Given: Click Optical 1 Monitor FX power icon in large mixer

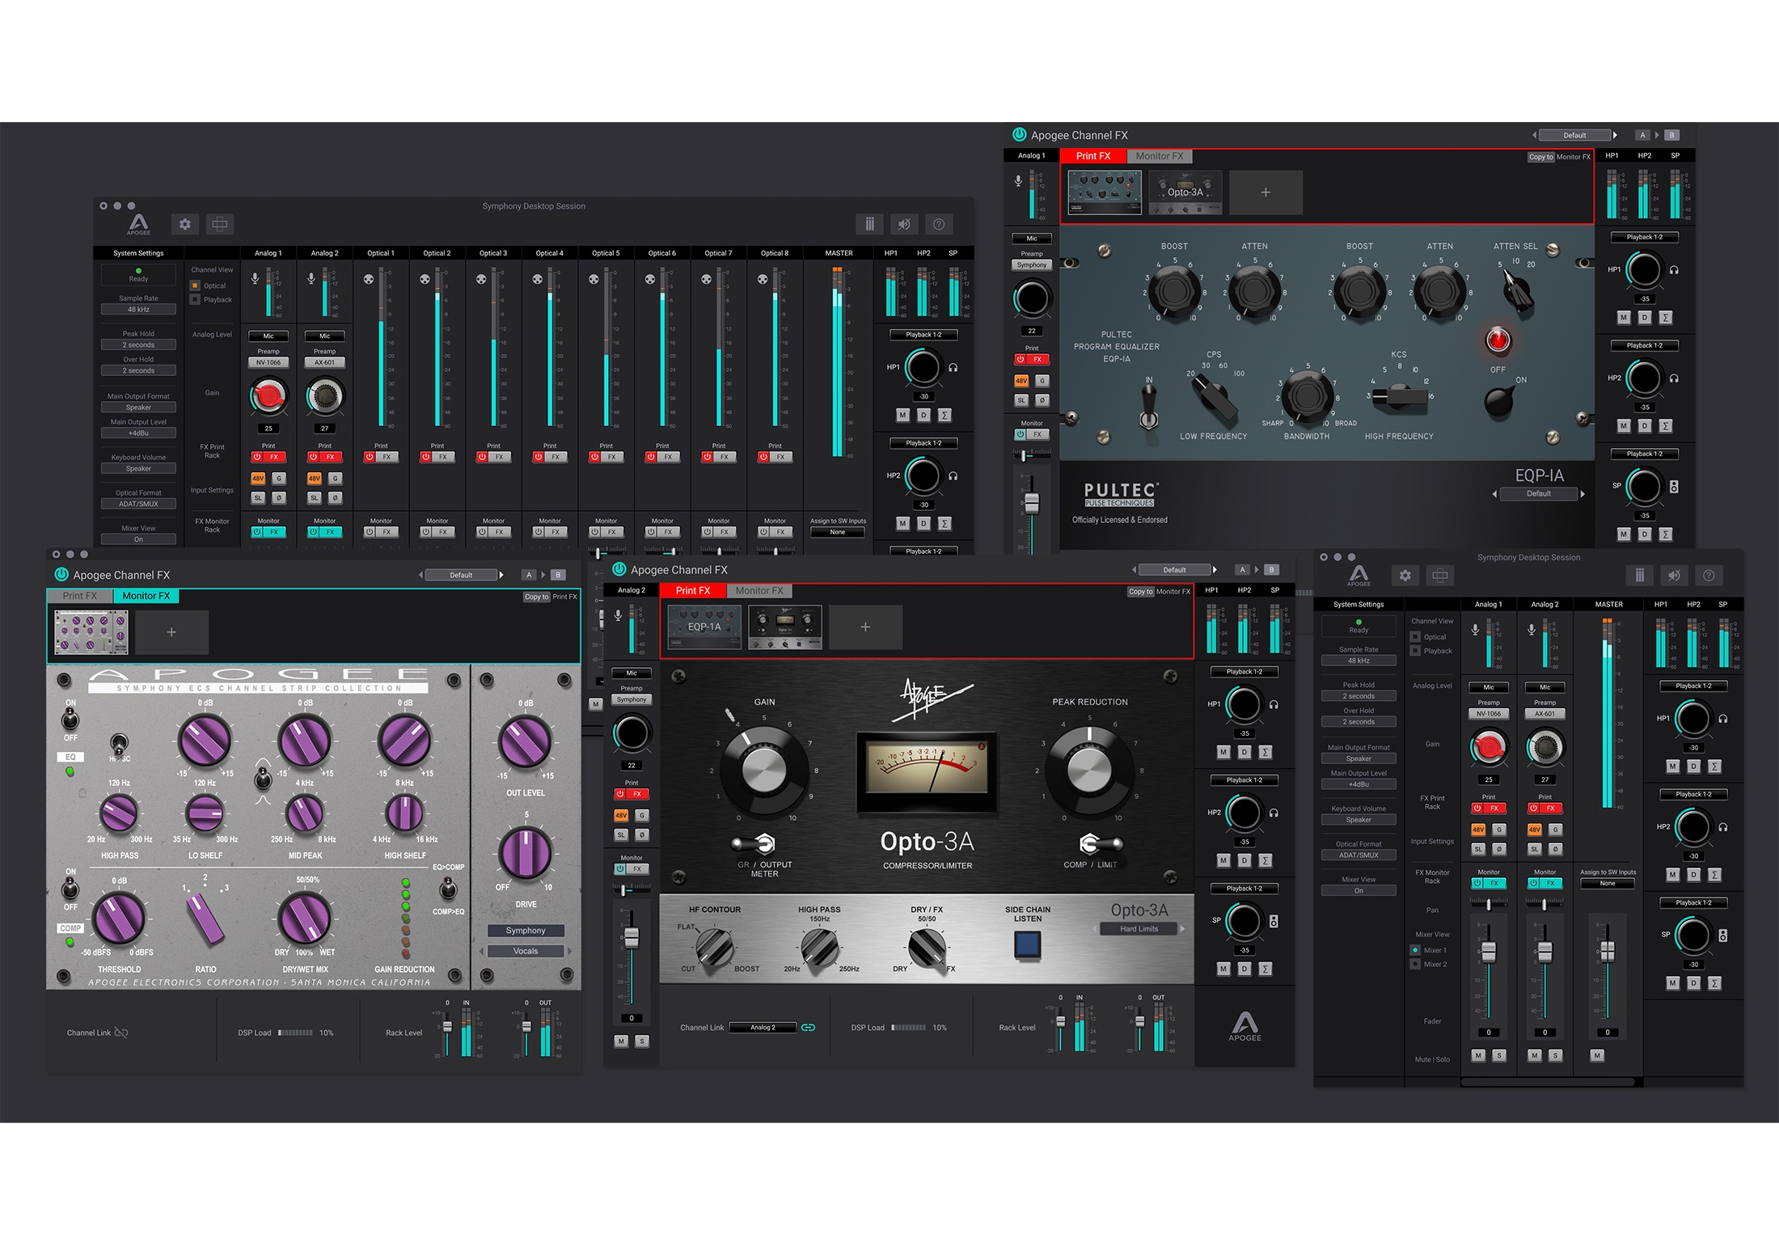Looking at the screenshot, I should (370, 532).
